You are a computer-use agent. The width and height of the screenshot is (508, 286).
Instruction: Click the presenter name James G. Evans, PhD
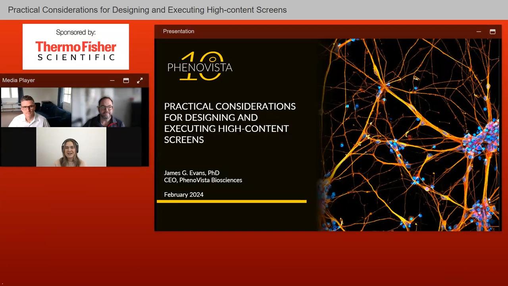click(x=192, y=173)
